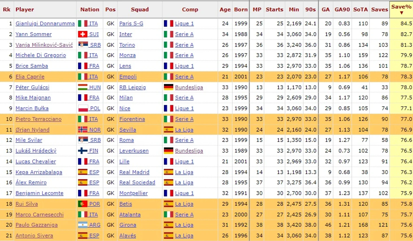Click the GA90 value 0.56
This screenshot has height=241, width=413.
tap(344, 34)
